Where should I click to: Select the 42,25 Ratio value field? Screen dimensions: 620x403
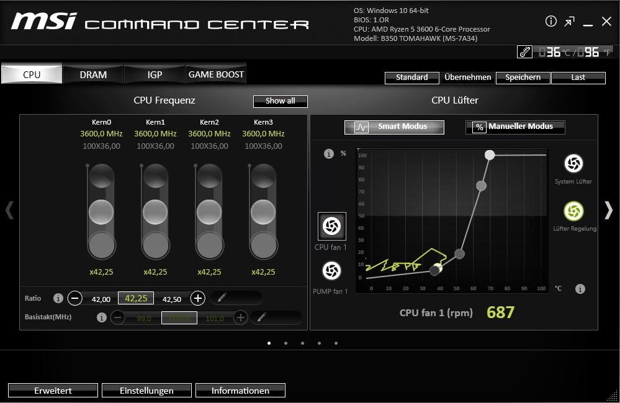pyautogui.click(x=136, y=298)
